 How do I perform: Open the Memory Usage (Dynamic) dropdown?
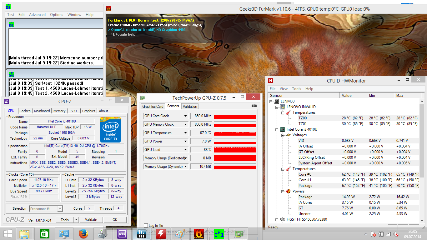(185, 167)
